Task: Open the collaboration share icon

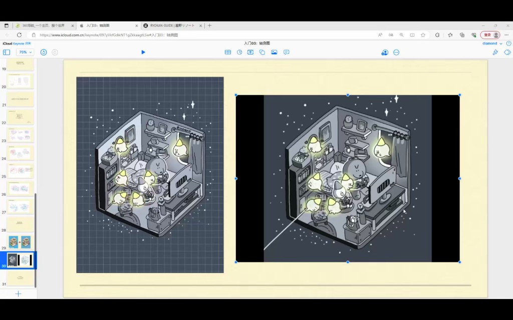Action: click(385, 52)
